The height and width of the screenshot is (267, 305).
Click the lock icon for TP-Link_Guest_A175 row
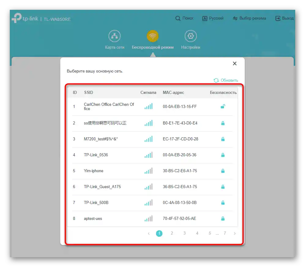click(223, 187)
